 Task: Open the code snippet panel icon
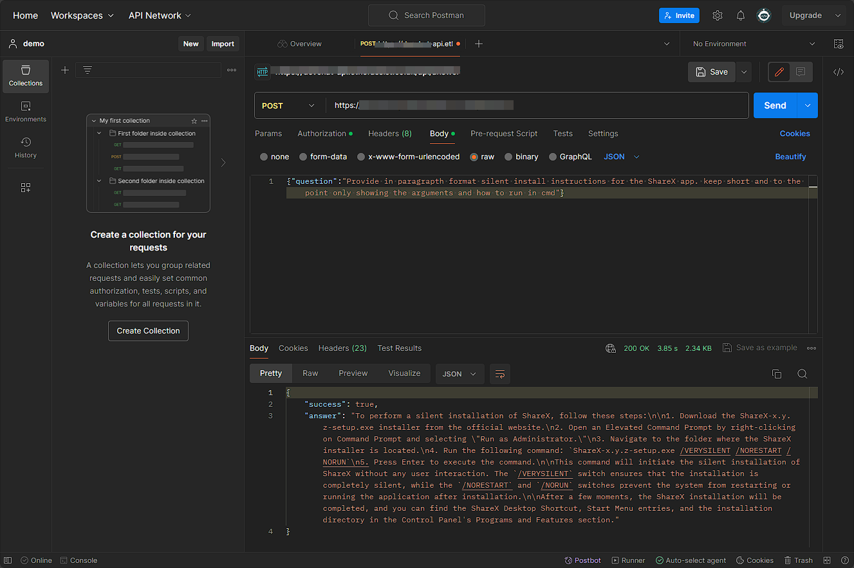839,72
